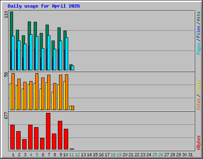
Task: Click the 'Visits' legend label
Action: 199,86
